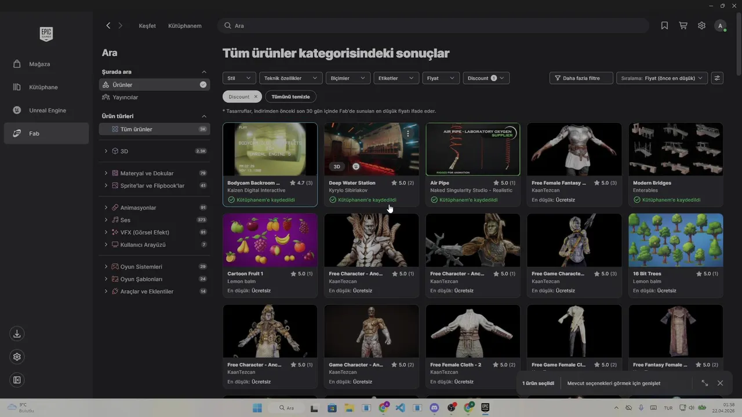742x417 pixels.
Task: Open the display options sliders icon
Action: pos(717,78)
